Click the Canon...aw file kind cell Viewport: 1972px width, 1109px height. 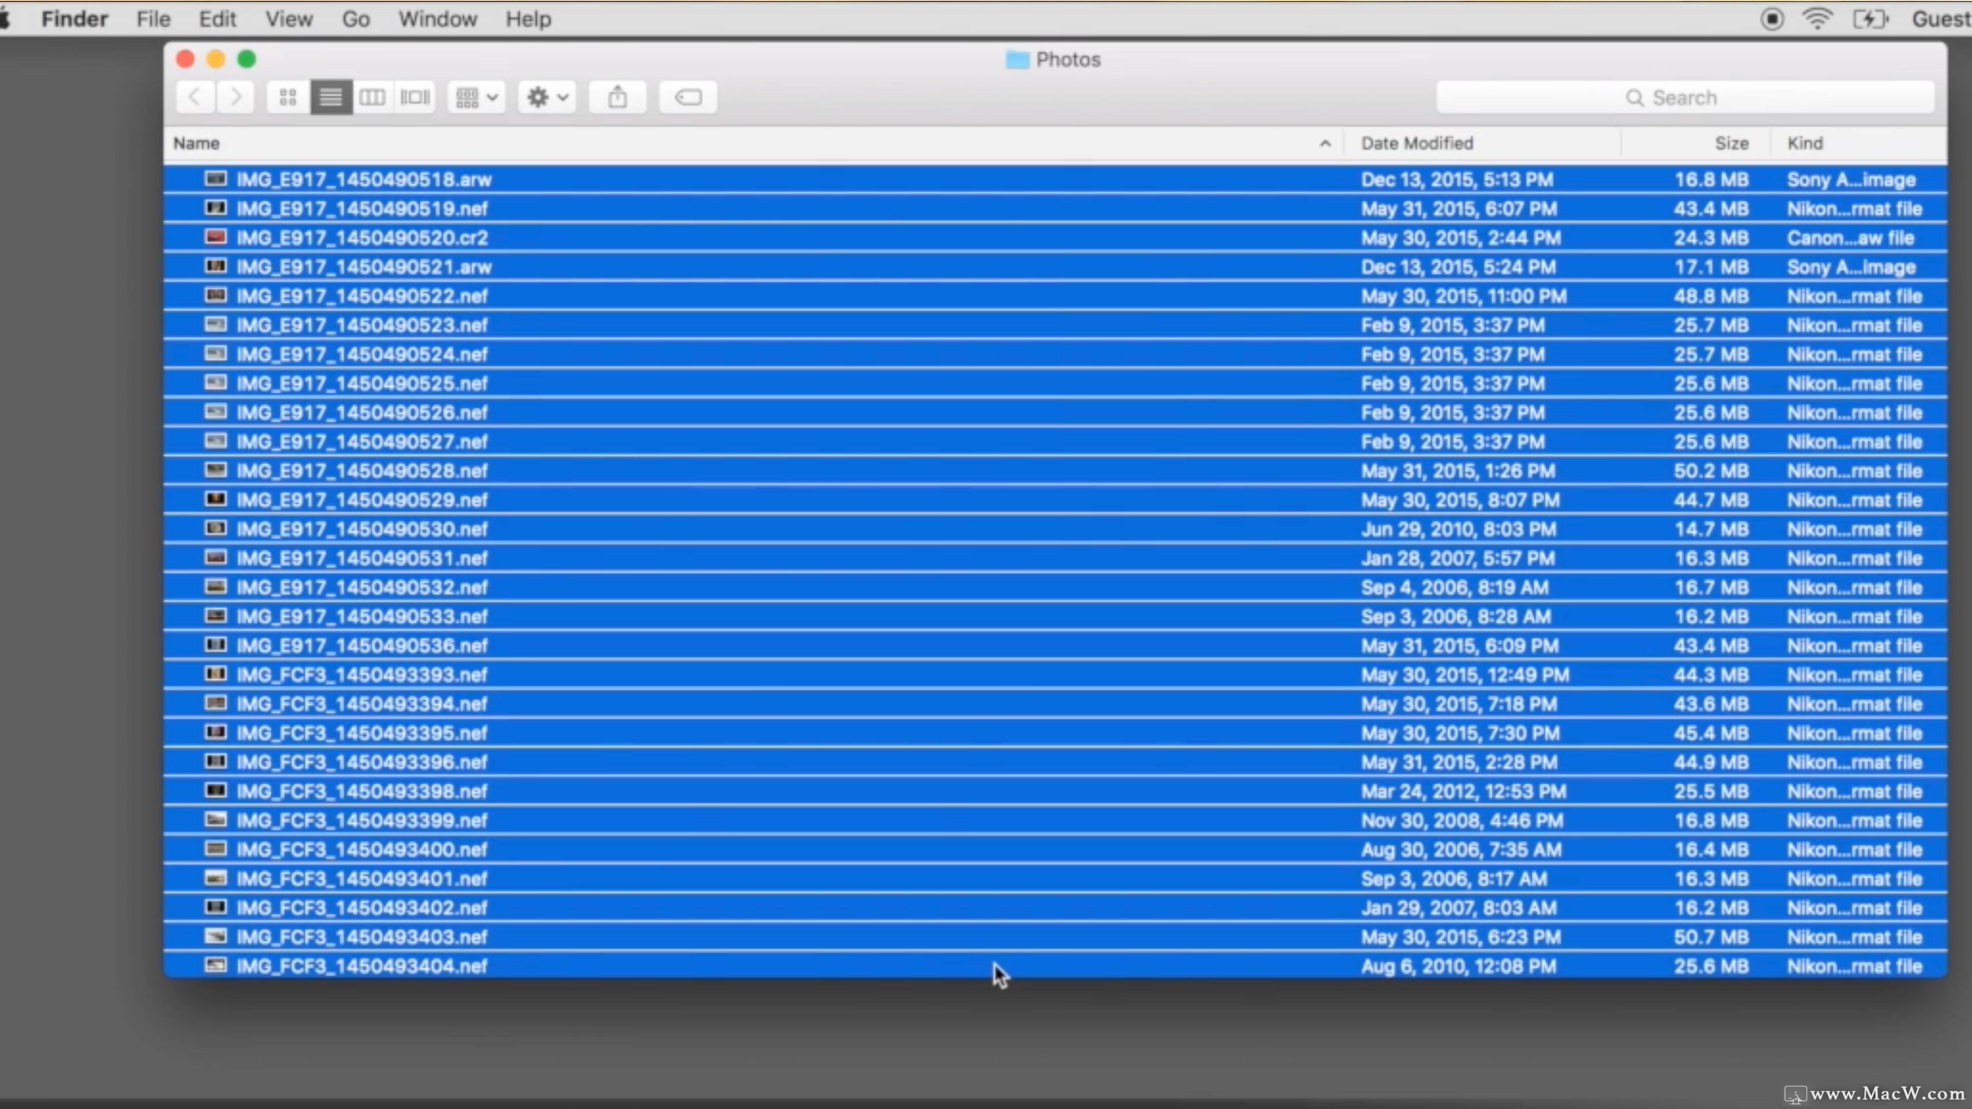tap(1850, 237)
